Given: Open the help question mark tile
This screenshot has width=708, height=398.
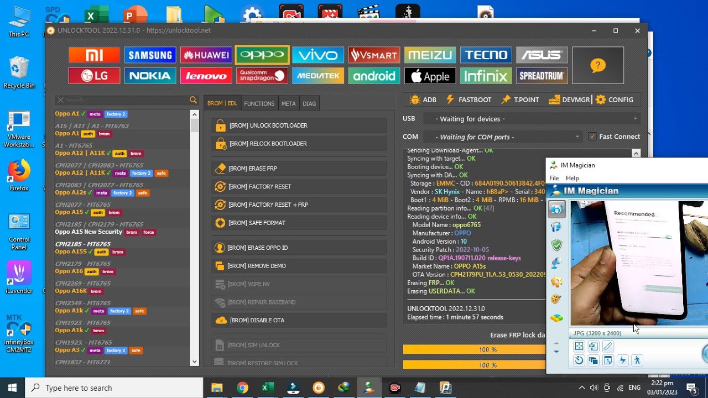Looking at the screenshot, I should click(598, 65).
